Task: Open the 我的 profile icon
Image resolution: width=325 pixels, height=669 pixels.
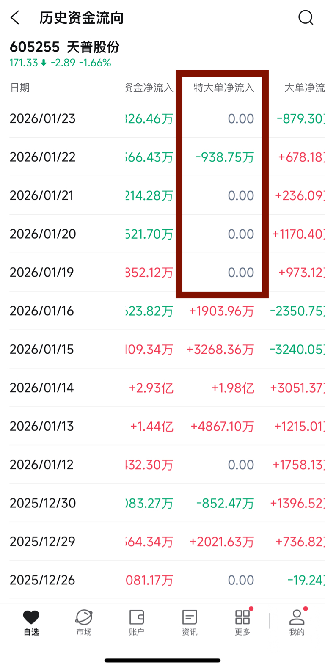Action: pos(297,622)
